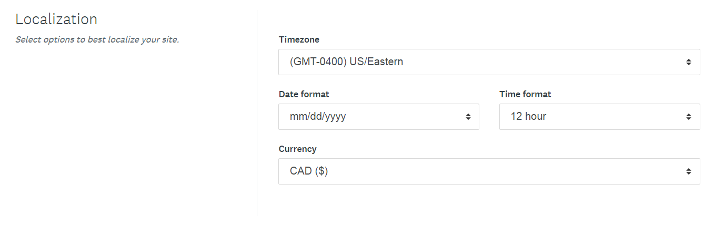724x225 pixels.
Task: Click the Currency selector's up-down arrow icon
Action: pyautogui.click(x=688, y=171)
